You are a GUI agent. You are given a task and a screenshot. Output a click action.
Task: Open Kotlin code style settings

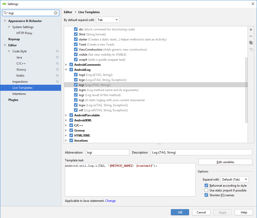click(x=20, y=76)
